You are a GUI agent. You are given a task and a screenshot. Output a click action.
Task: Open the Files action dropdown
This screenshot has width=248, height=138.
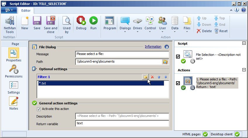187,24
